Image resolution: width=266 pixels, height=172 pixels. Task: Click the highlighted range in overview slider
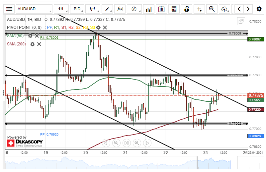coord(133,163)
